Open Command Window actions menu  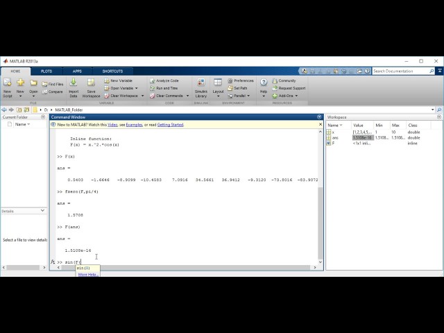click(319, 117)
